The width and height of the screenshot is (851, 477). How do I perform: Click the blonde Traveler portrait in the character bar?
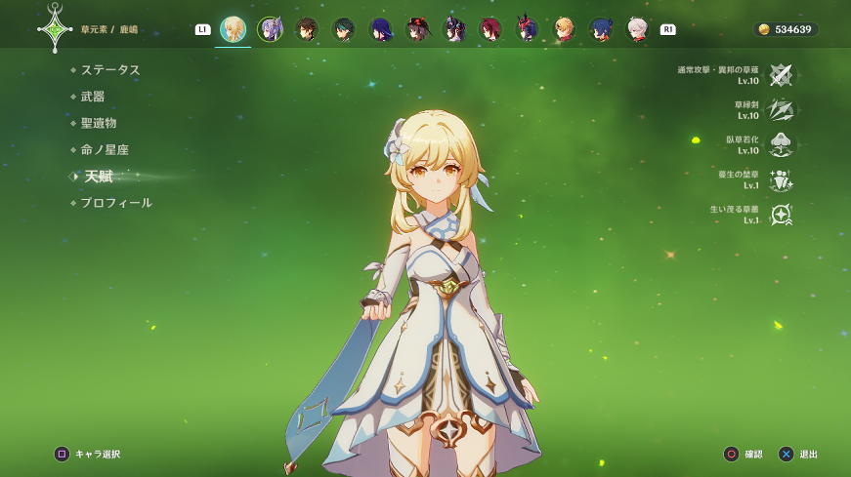coord(233,29)
